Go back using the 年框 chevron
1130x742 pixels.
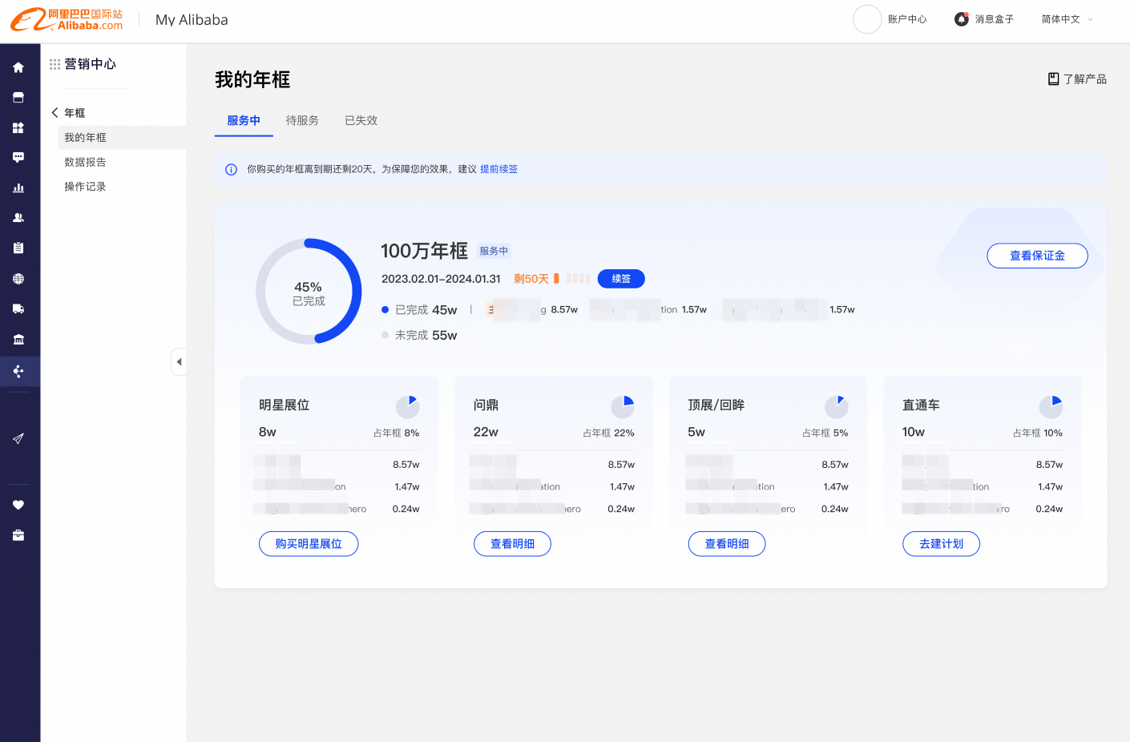point(54,113)
